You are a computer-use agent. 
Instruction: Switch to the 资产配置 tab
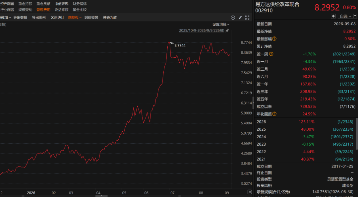pyautogui.click(x=7, y=4)
